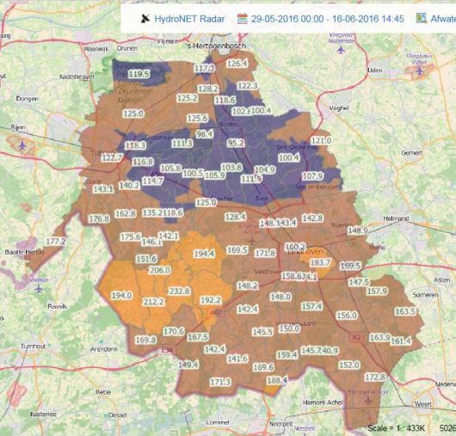Open the HydroNET Radar data source link
The width and height of the screenshot is (456, 436).
pos(189,19)
